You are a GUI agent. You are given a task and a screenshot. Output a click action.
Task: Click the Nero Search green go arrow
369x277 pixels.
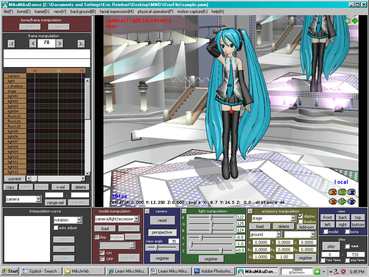pos(317,272)
